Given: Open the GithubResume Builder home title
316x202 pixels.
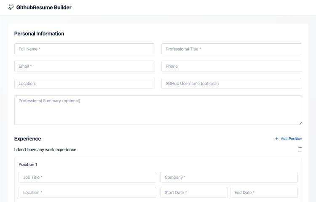Looking at the screenshot, I should pos(44,8).
